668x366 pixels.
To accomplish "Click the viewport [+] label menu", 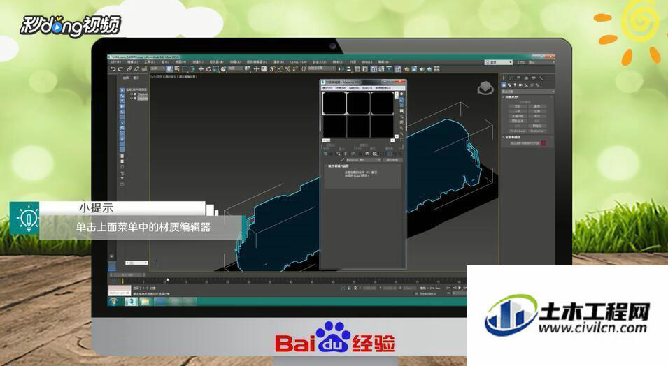I will [x=152, y=77].
